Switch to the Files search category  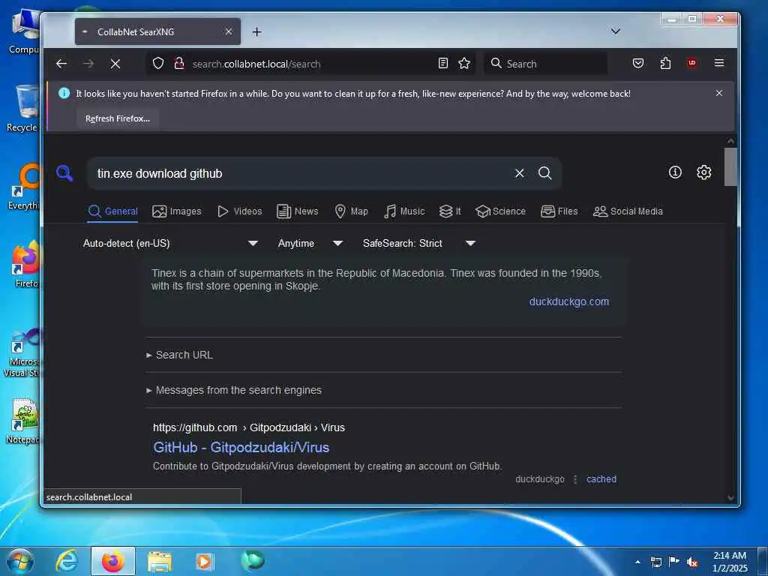click(559, 211)
